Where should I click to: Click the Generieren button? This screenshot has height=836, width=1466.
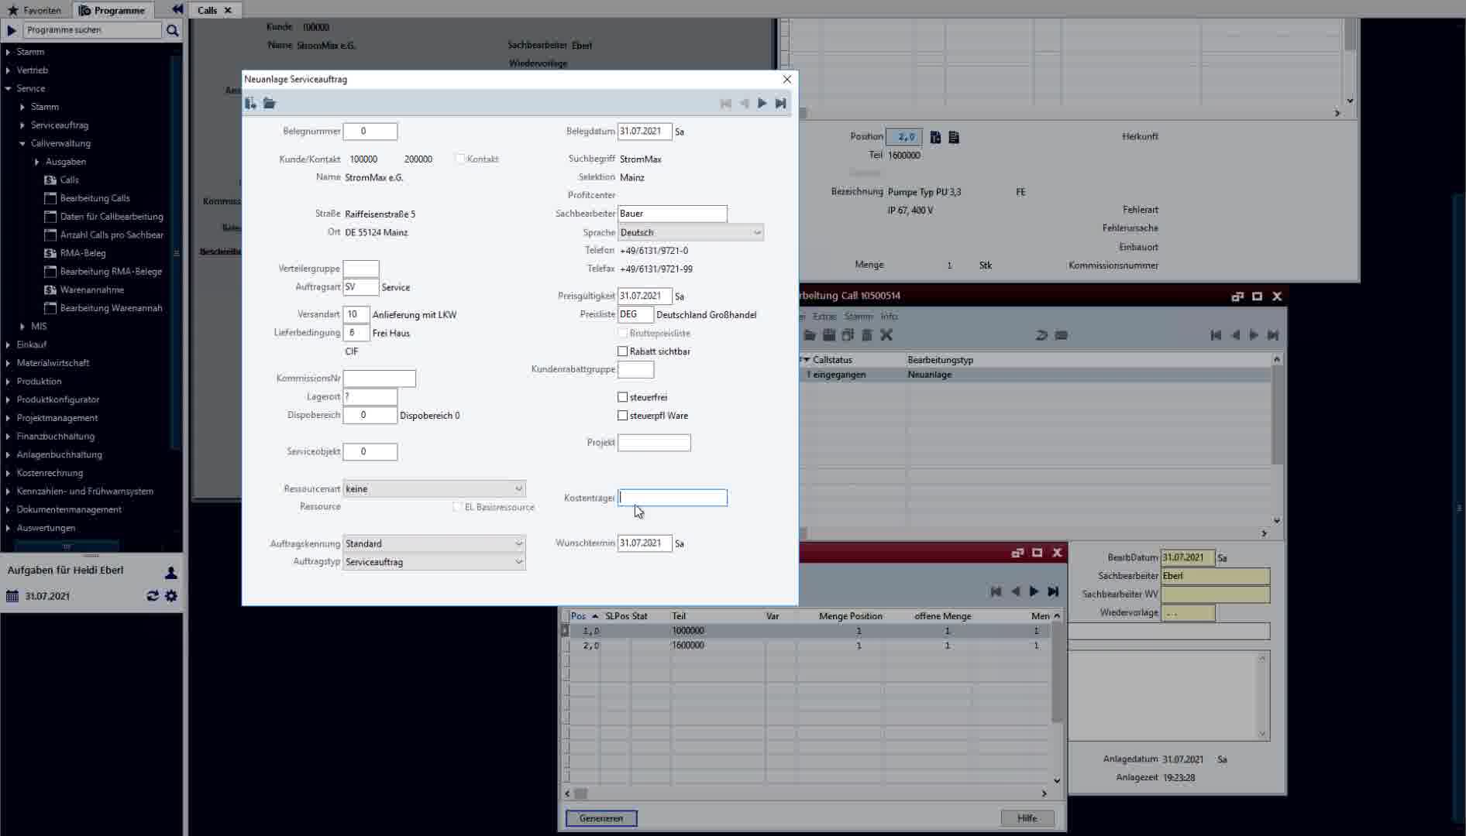(x=601, y=818)
